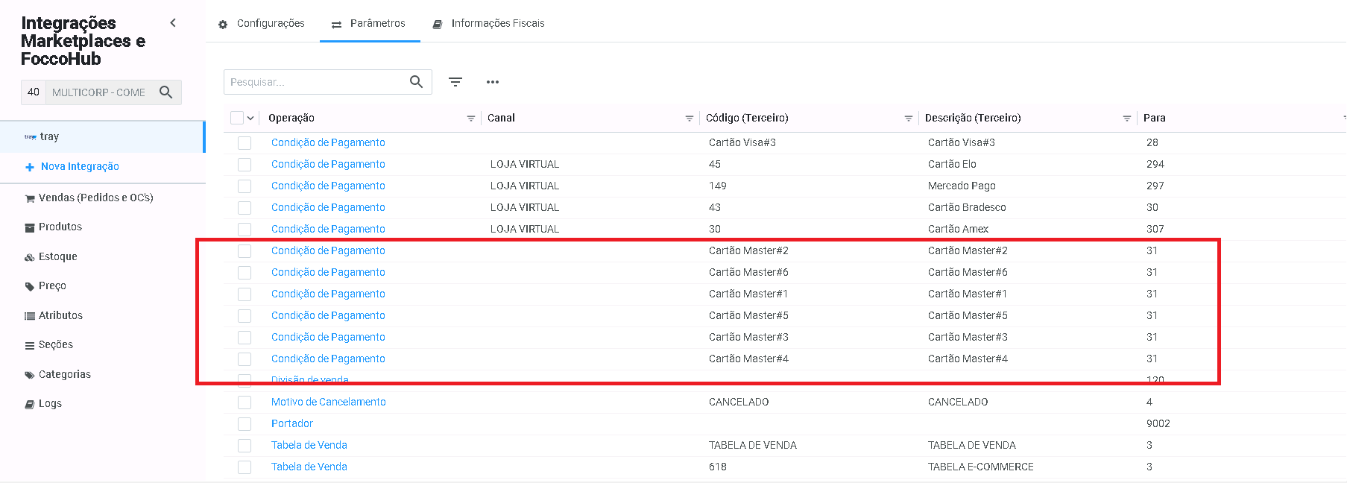Filter the Operação column
The width and height of the screenshot is (1347, 483).
471,119
